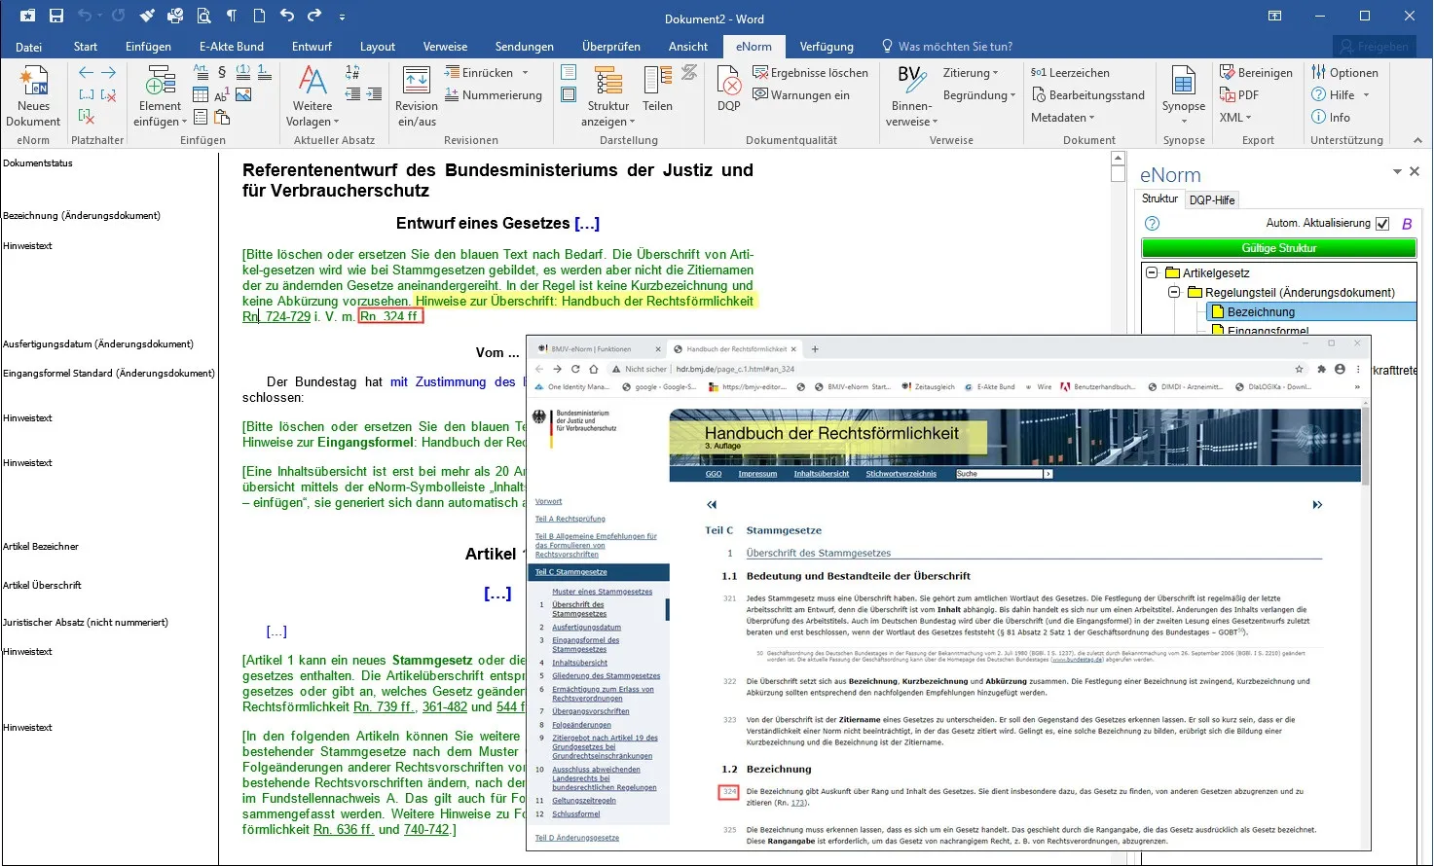The width and height of the screenshot is (1434, 866).
Task: Open the DQP document quality check
Action: click(727, 88)
